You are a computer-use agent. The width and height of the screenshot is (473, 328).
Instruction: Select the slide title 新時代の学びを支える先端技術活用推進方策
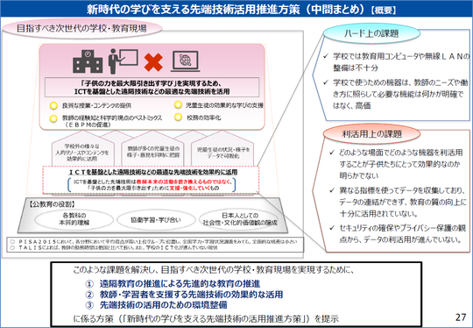tap(193, 10)
